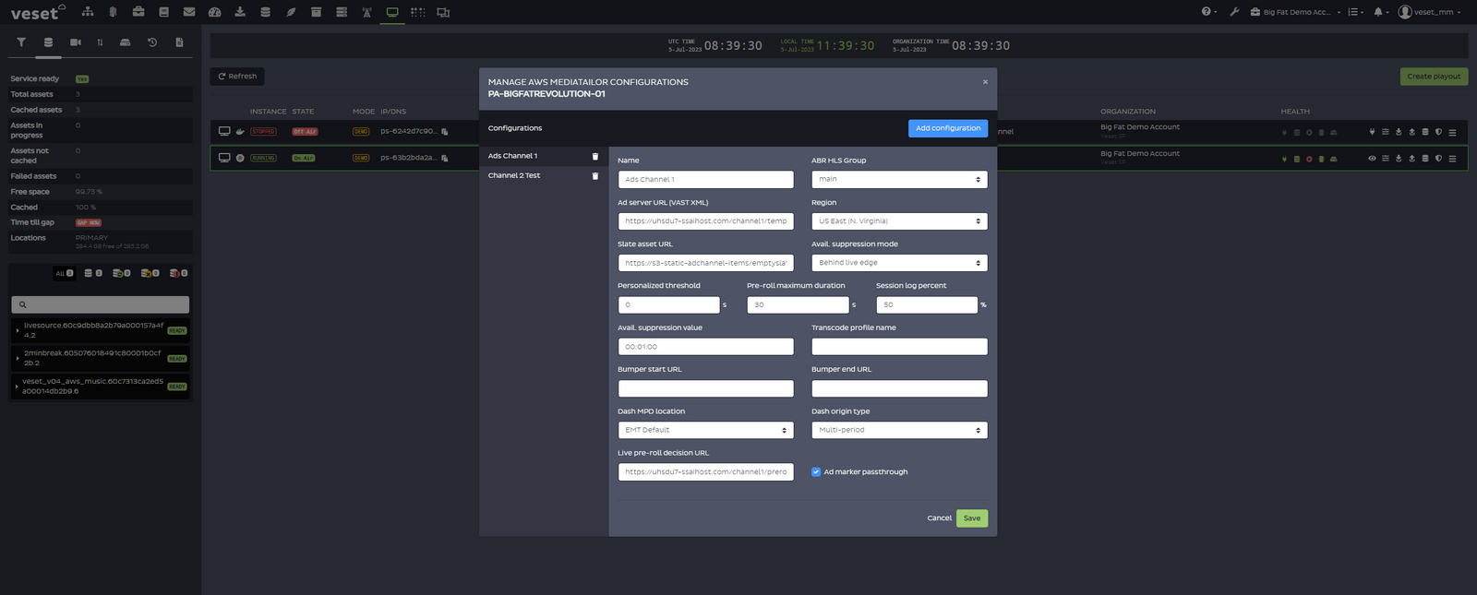Open hamburger menu of the running instance row
The width and height of the screenshot is (1477, 595).
[1452, 159]
